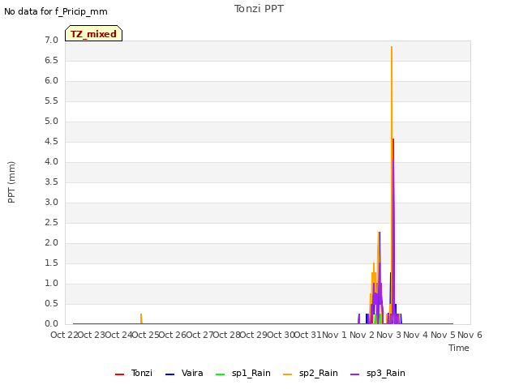Click the 1.5 y-axis tick label
This screenshot has height=389, width=519.
tap(51, 263)
